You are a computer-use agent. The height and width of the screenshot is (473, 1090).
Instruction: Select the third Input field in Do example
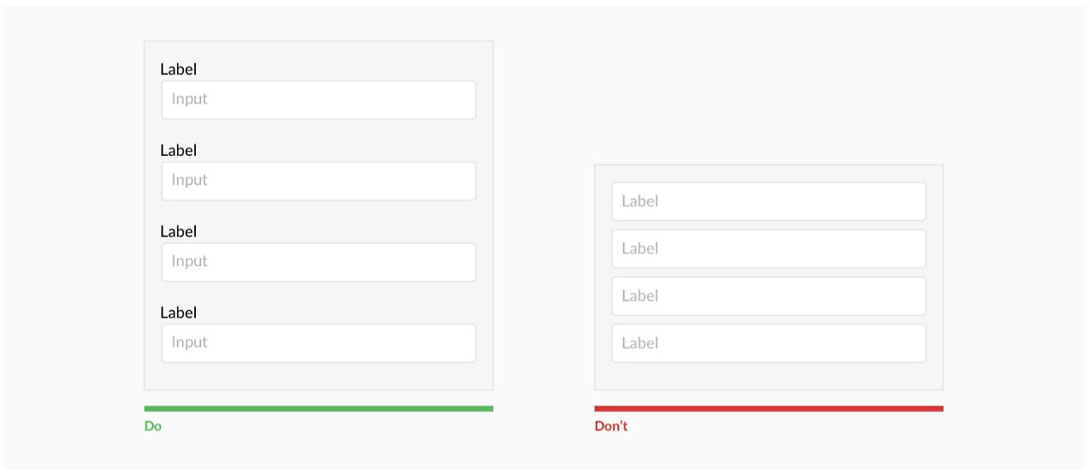point(318,262)
